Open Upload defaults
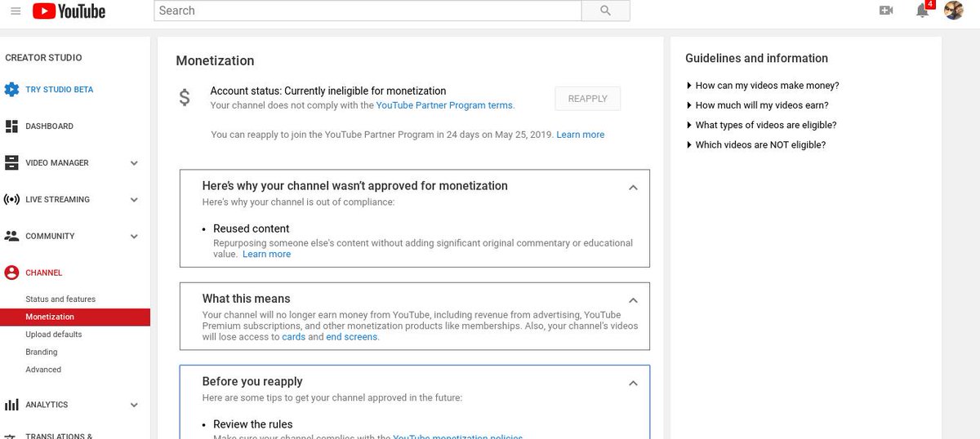980x439 pixels. pyautogui.click(x=54, y=335)
